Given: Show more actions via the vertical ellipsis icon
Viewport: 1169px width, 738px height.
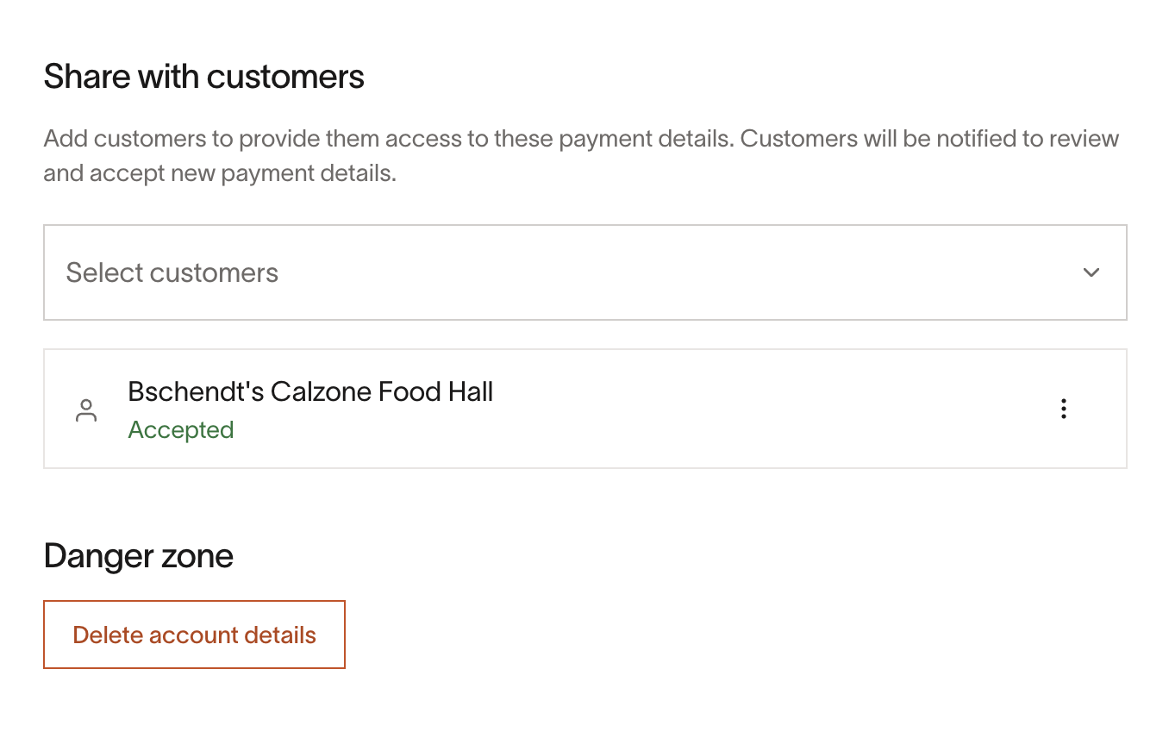Looking at the screenshot, I should click(1064, 409).
